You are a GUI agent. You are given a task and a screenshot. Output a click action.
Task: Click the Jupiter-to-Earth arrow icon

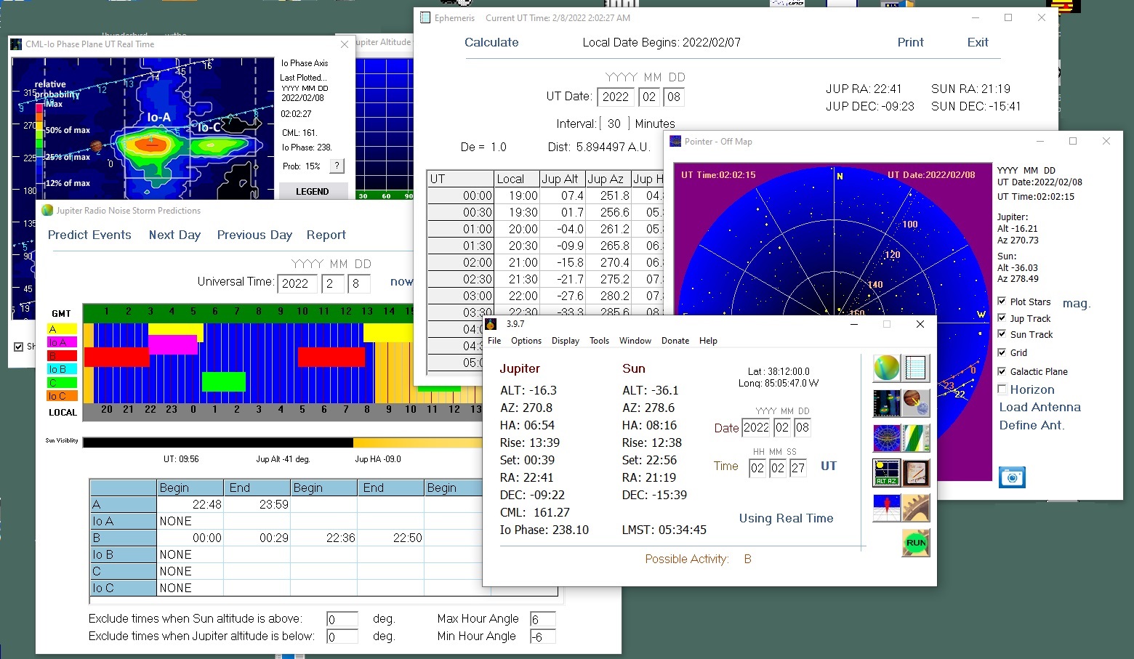point(916,403)
